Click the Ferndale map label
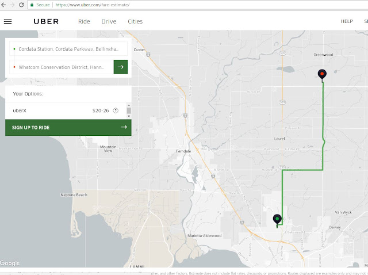The image size is (368, 275). point(183,151)
